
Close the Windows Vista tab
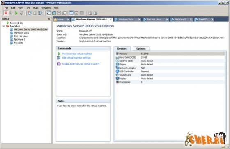point(139,20)
